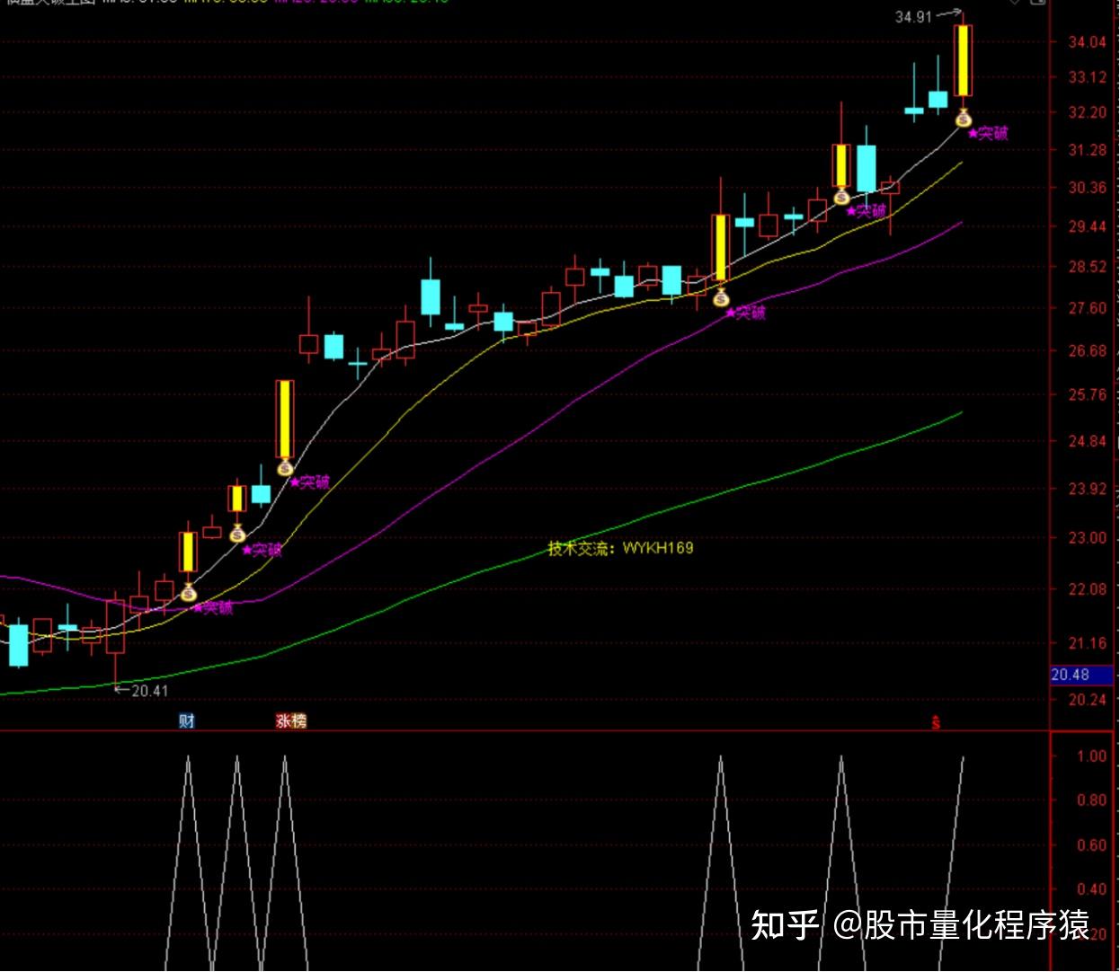Screen dimensions: 1120x972
Task: Click the 34.91 high price annotation
Action: (913, 16)
